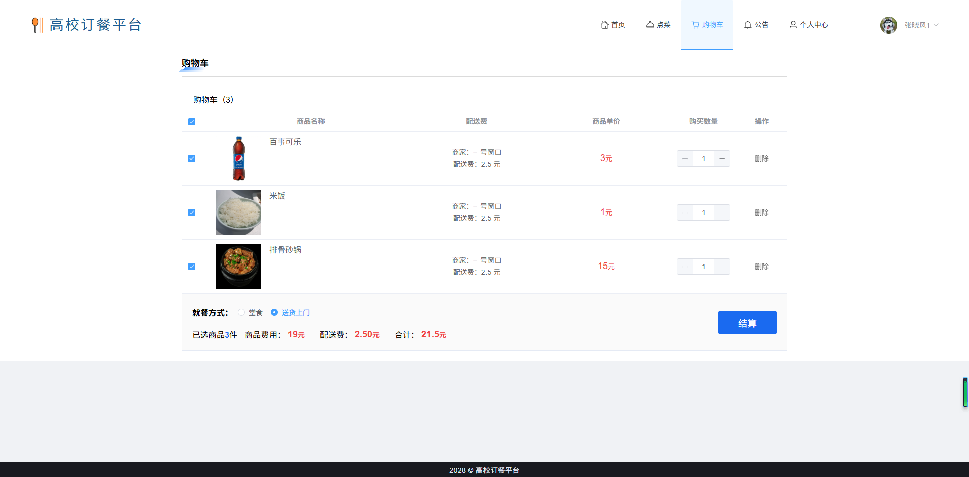
Task: Delete 百事可乐 from the cart
Action: pyautogui.click(x=762, y=158)
